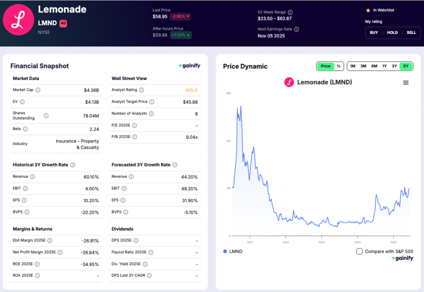Click the Market Cap info icon
Viewport: 424px width, 292px height.
coord(38,90)
